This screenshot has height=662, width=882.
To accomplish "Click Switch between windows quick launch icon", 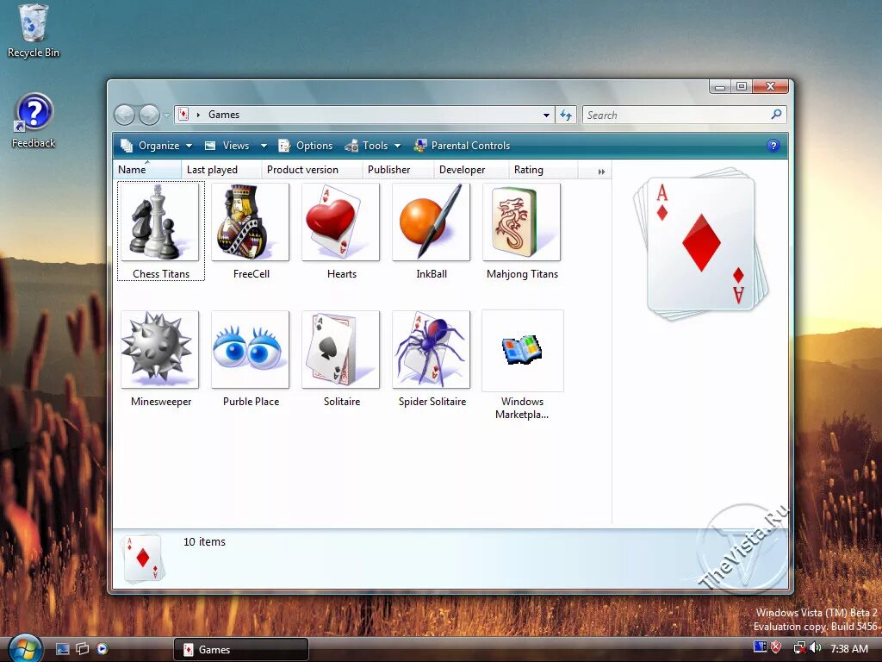I will pyautogui.click(x=82, y=649).
